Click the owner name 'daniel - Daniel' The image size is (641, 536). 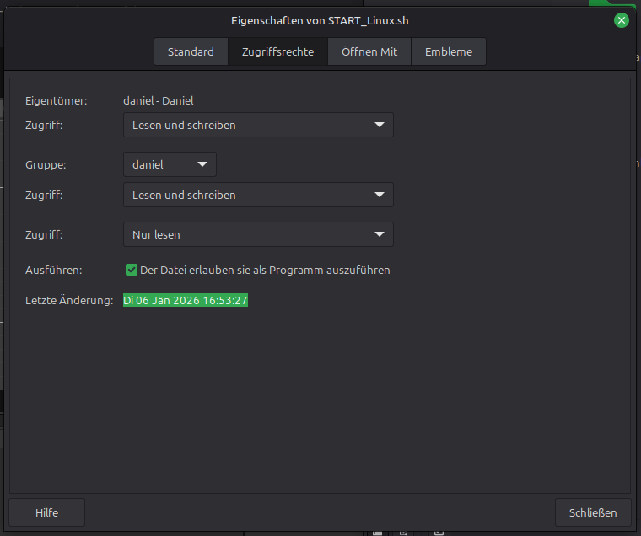pos(158,100)
